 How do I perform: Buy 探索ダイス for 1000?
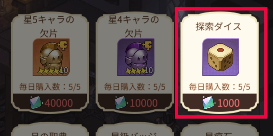[x=219, y=103]
